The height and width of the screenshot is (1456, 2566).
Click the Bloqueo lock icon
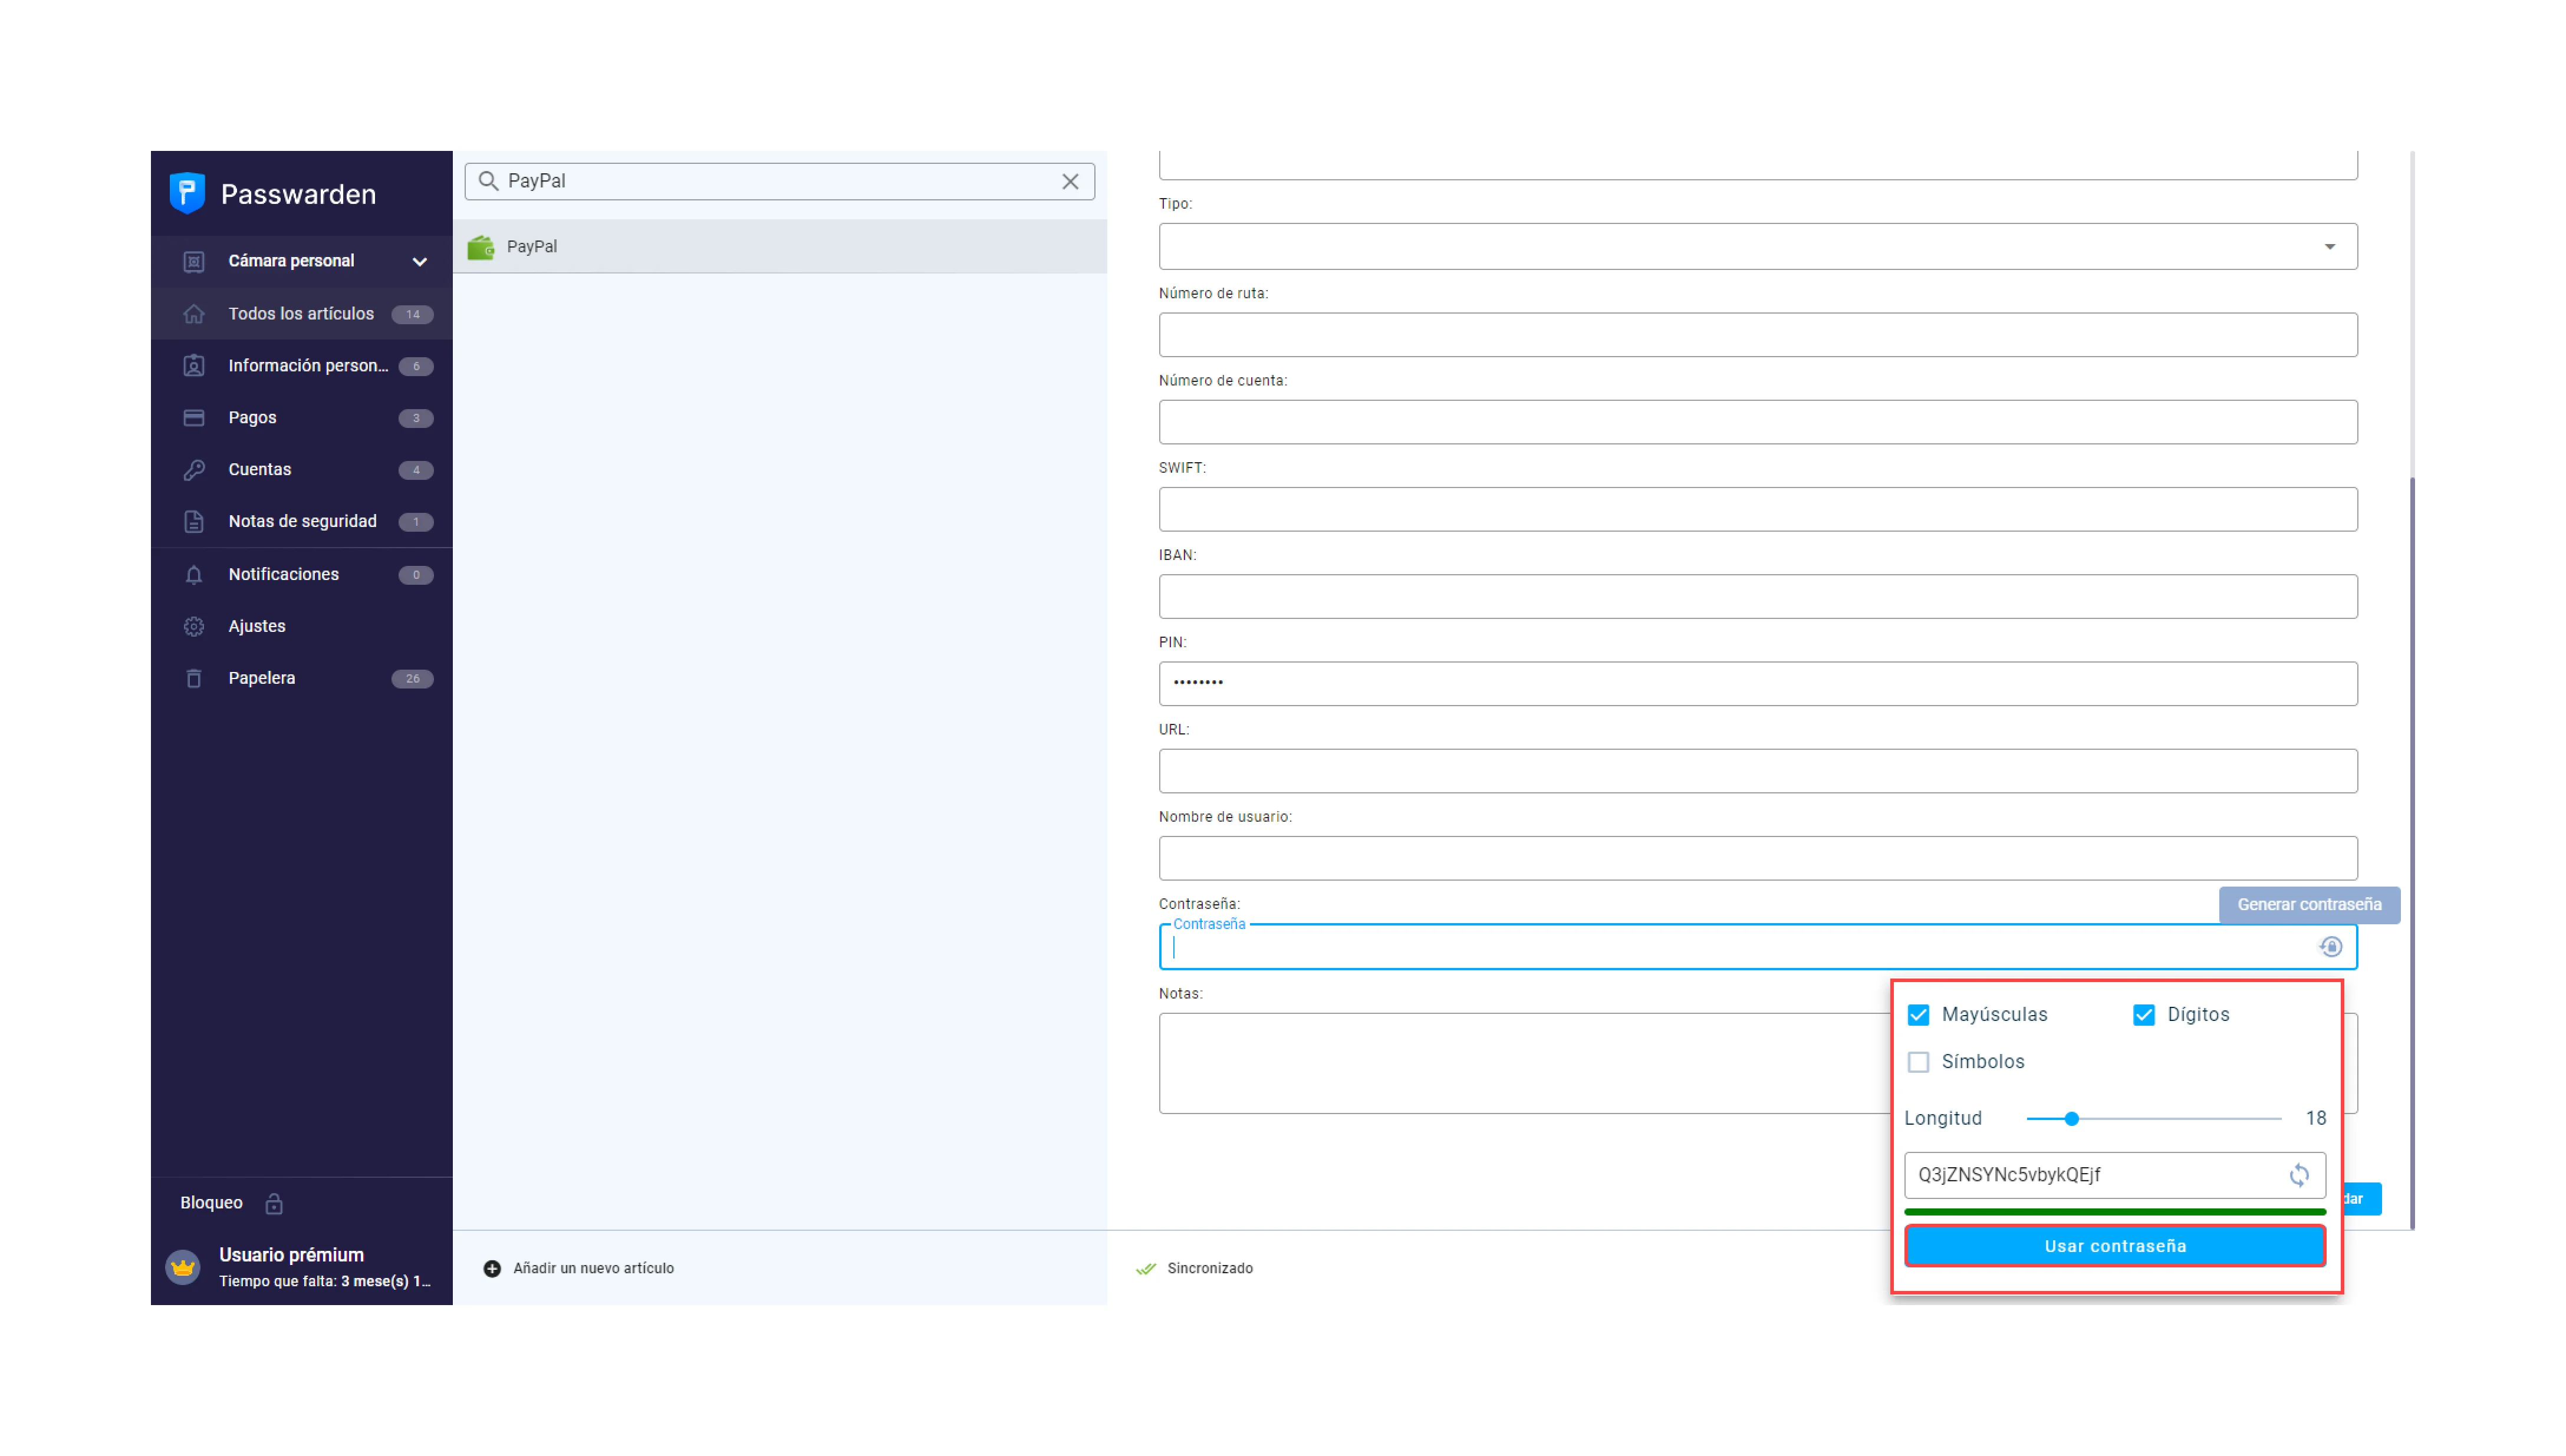[x=274, y=1203]
